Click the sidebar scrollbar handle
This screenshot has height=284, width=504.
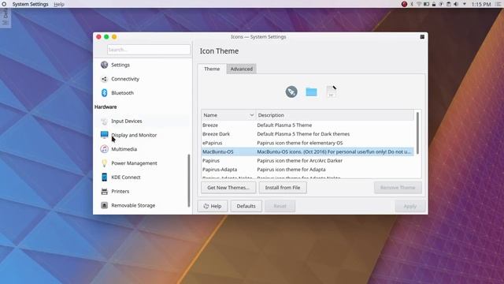(189, 181)
